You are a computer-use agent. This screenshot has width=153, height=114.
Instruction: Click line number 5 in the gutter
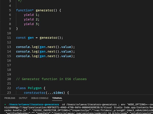click(10, 10)
